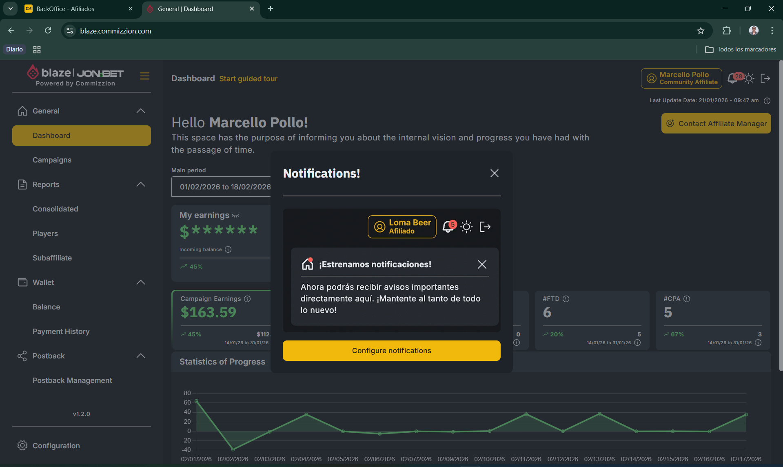783x467 pixels.
Task: Toggle notifications inside the modal bell icon
Action: [x=449, y=227]
